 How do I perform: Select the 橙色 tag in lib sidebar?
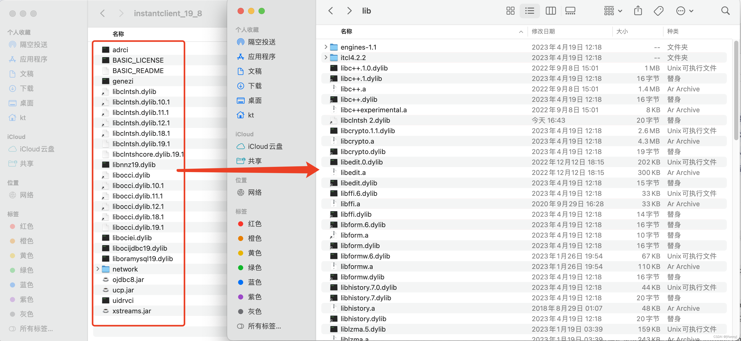pos(249,238)
